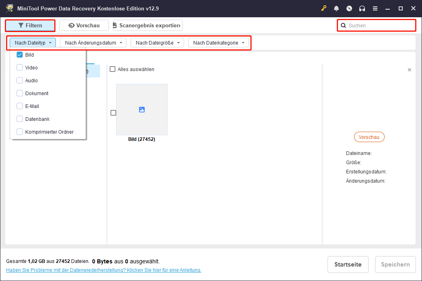
Task: Click the Startseite button
Action: pyautogui.click(x=348, y=265)
